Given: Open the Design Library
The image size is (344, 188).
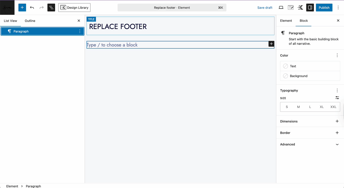Looking at the screenshot, I should click(74, 8).
